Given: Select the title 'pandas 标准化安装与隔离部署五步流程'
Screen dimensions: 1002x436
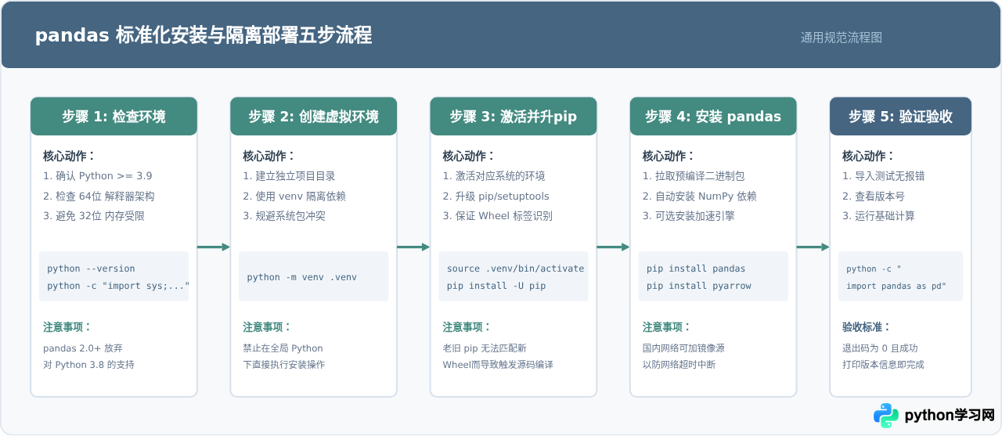Looking at the screenshot, I should 204,35.
